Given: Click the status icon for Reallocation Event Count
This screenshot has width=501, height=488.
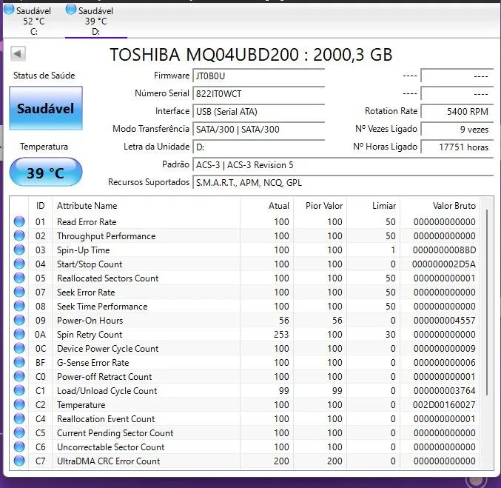Looking at the screenshot, I should coord(19,418).
